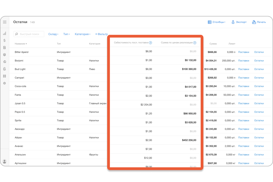Select the Campari row name

click(19, 78)
